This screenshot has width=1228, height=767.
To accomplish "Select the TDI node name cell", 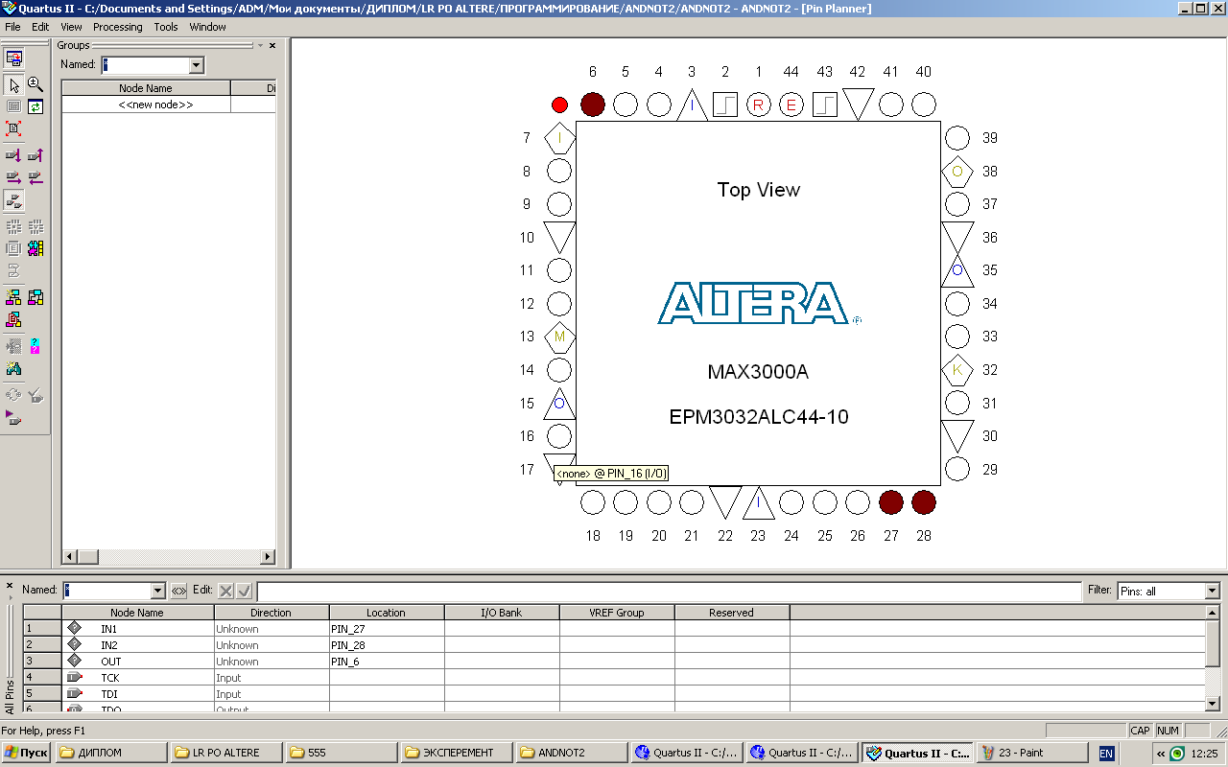I will pos(138,694).
